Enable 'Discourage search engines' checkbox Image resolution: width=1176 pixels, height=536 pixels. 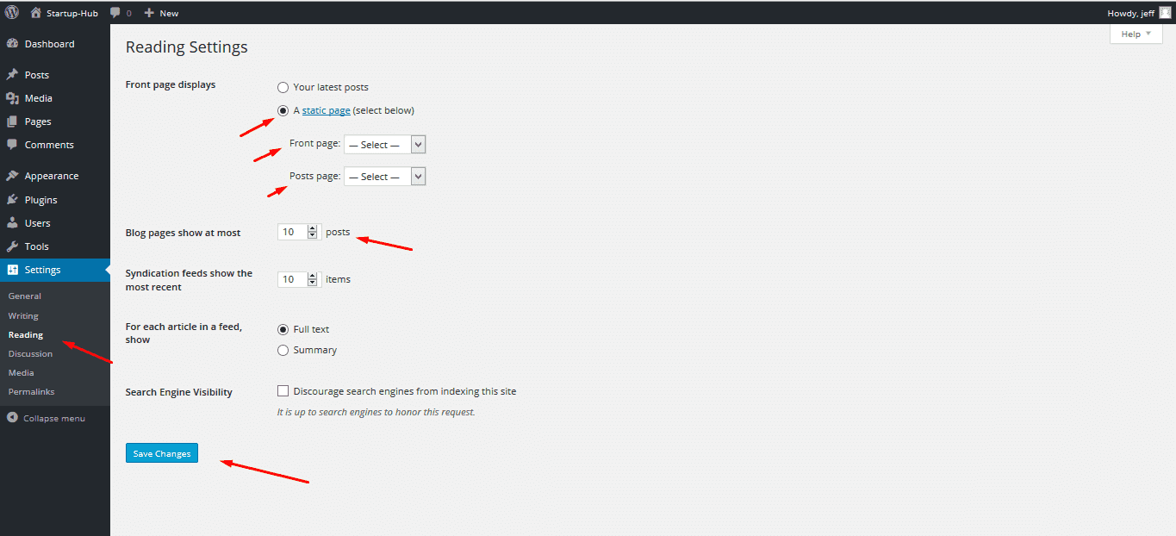283,391
